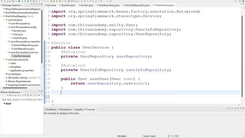Image resolution: width=245 pixels, height=138 pixels.
Task: Click the Boot Dashboard filter text field
Action: [x=22, y=99]
